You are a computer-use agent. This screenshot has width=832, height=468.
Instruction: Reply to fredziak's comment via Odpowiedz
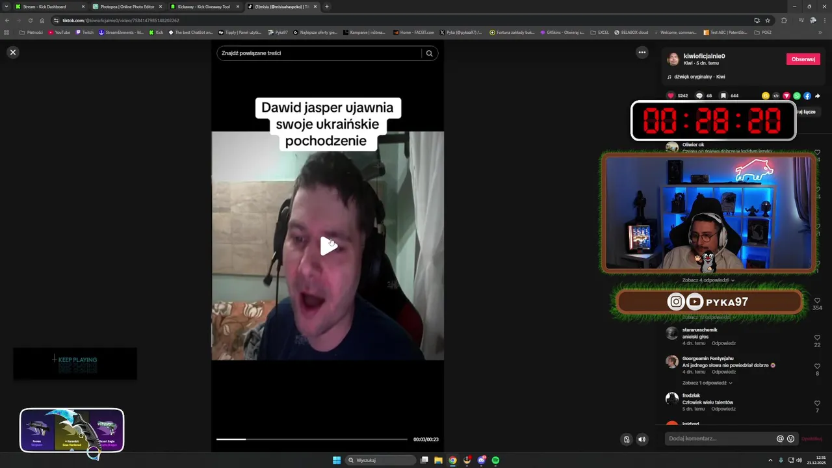(x=723, y=409)
